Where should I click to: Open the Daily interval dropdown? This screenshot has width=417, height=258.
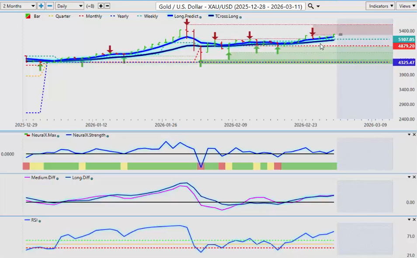tap(69, 6)
